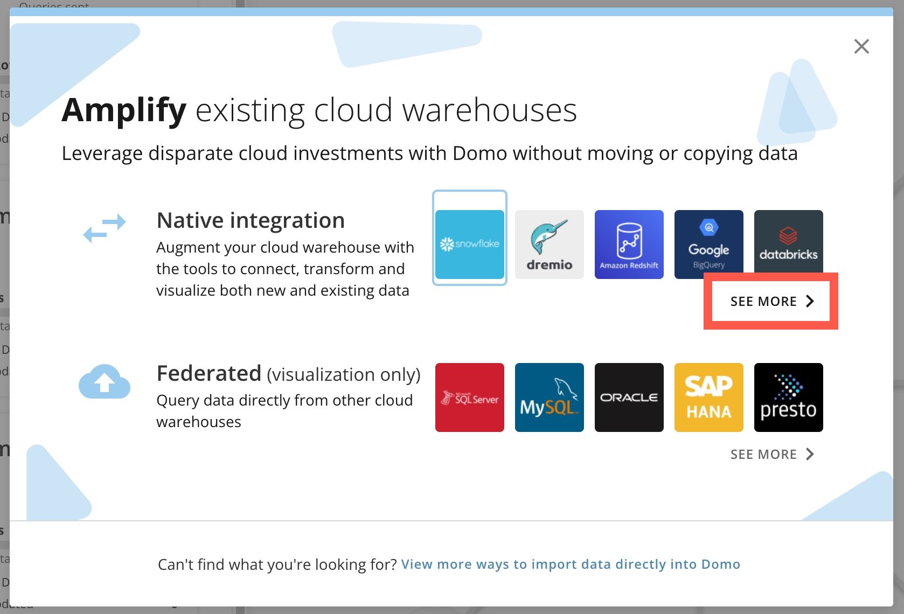Click the Can't find what you're looking for text
The height and width of the screenshot is (614, 904).
click(277, 564)
